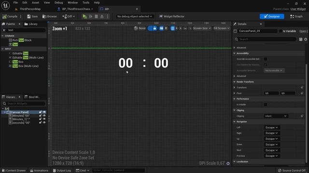The image size is (309, 173).
Task: Open Navigation Left Escape dropdown
Action: 271,127
